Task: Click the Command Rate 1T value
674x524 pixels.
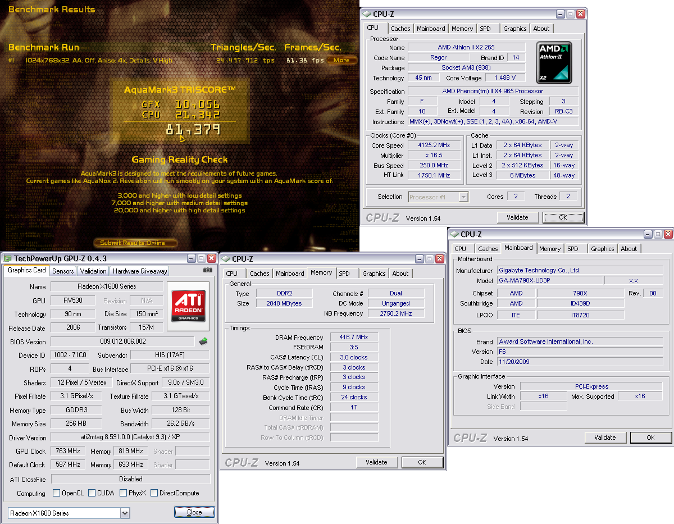Action: 354,407
